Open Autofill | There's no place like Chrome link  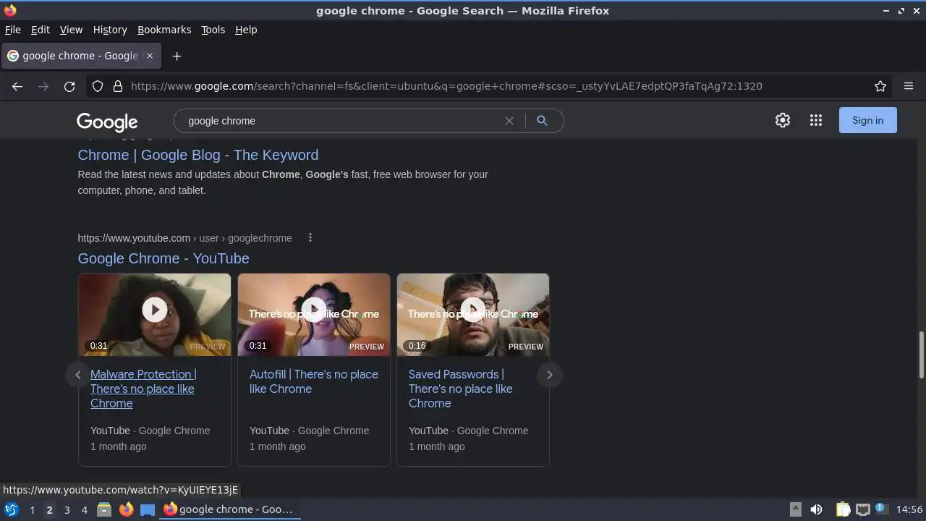pyautogui.click(x=314, y=381)
